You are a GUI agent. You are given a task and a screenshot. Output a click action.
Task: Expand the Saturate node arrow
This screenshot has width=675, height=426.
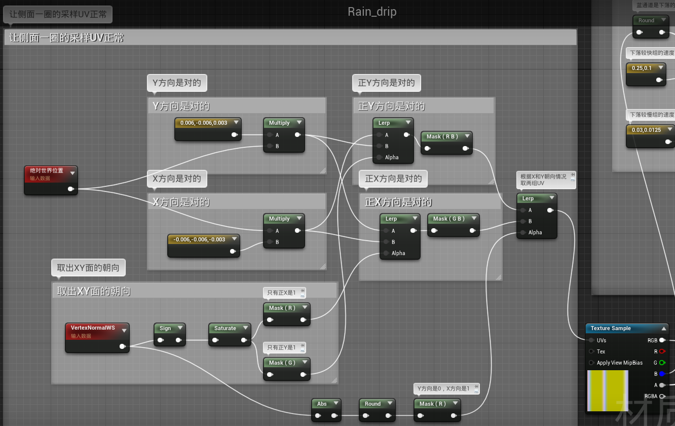pos(246,328)
